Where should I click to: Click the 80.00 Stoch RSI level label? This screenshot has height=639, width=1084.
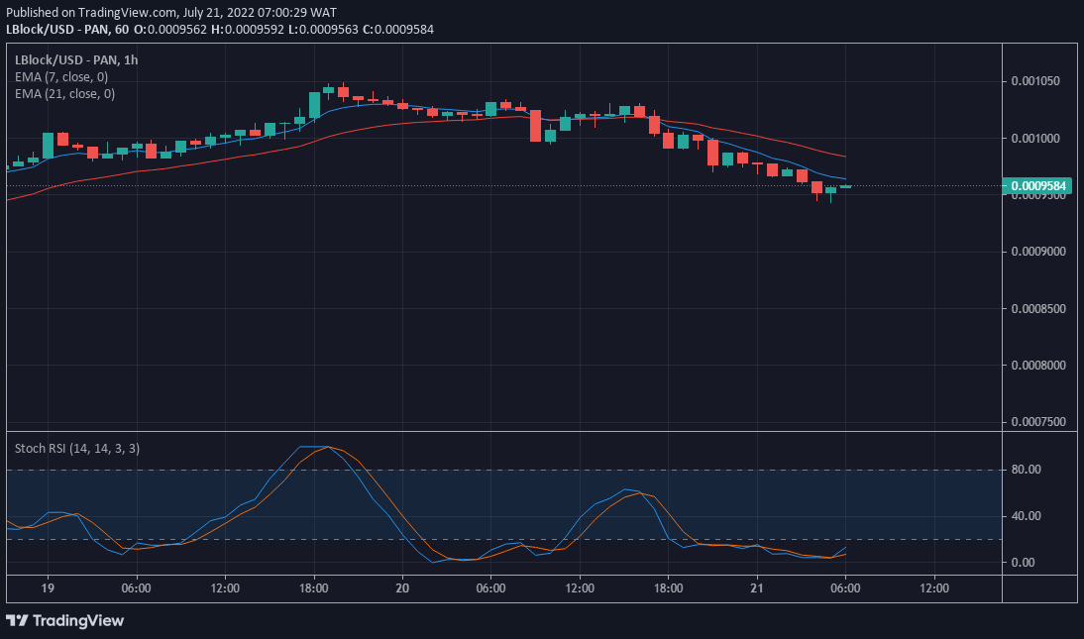point(1026,469)
